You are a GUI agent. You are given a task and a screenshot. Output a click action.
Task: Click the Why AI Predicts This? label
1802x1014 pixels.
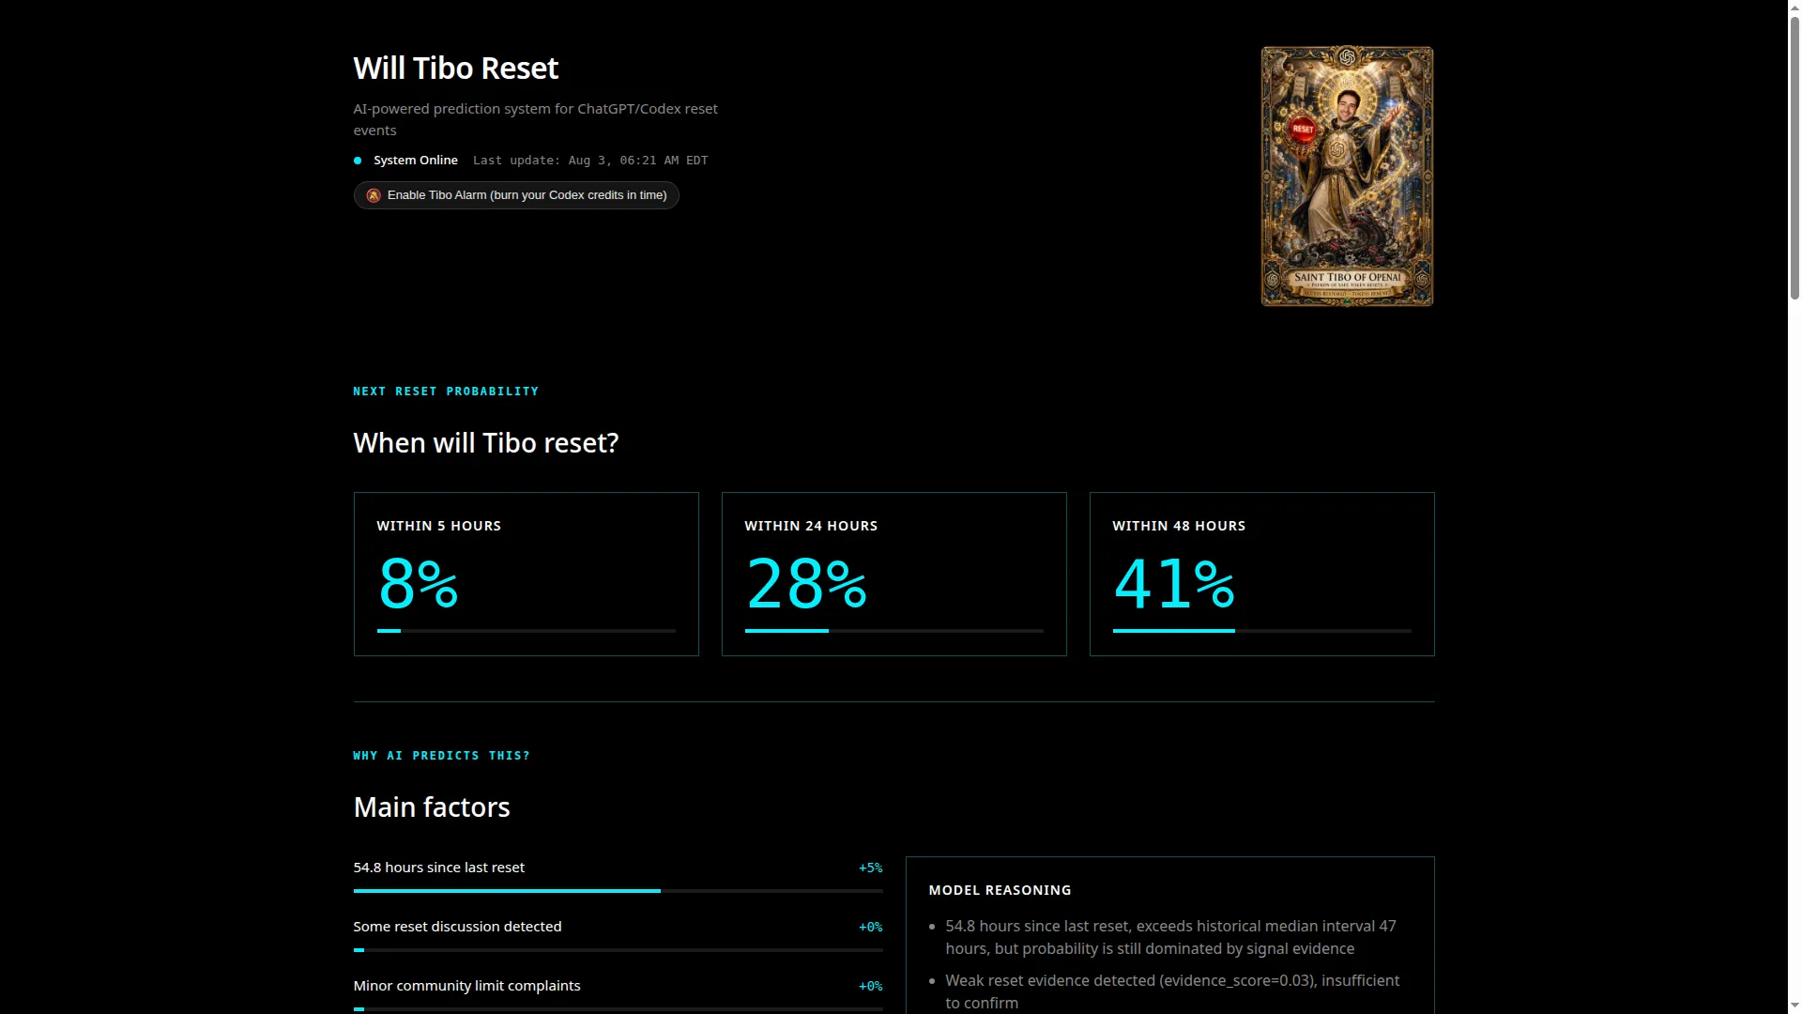pos(442,756)
